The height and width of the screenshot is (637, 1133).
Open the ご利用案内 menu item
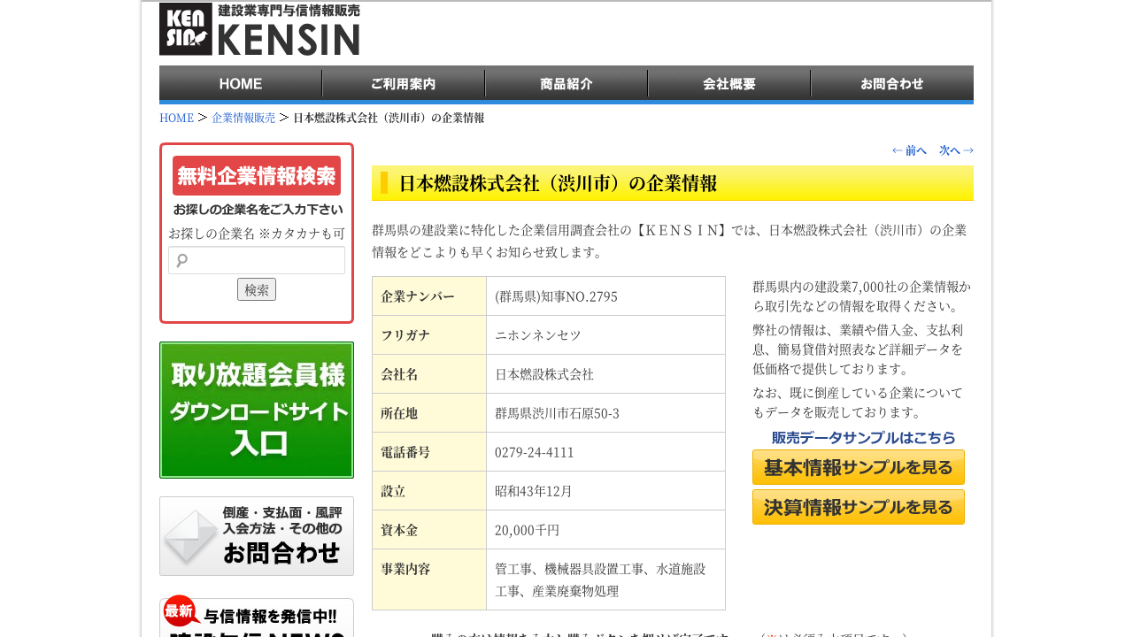404,83
